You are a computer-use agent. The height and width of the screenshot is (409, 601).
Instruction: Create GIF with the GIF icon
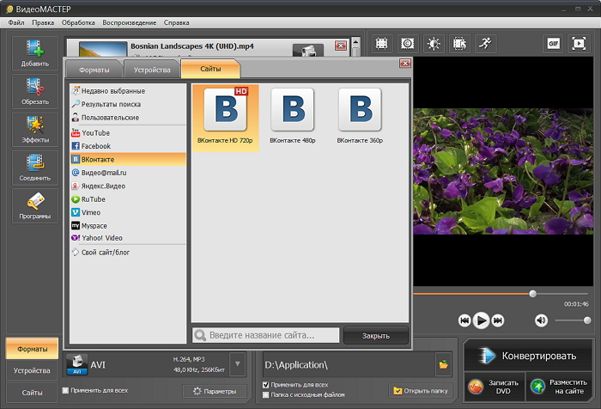tap(553, 43)
